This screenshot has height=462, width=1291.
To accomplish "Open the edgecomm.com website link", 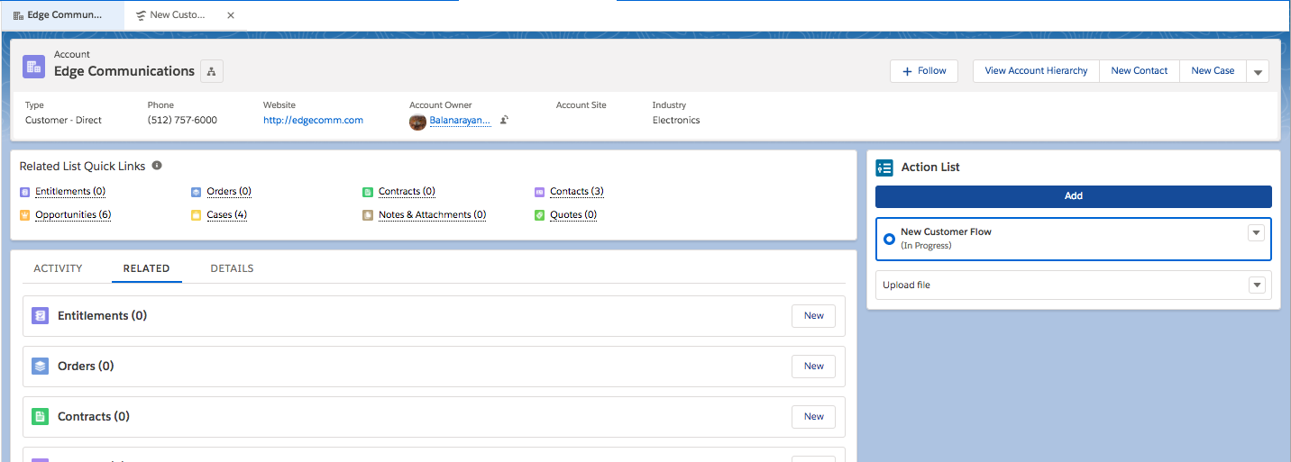I will 313,121.
